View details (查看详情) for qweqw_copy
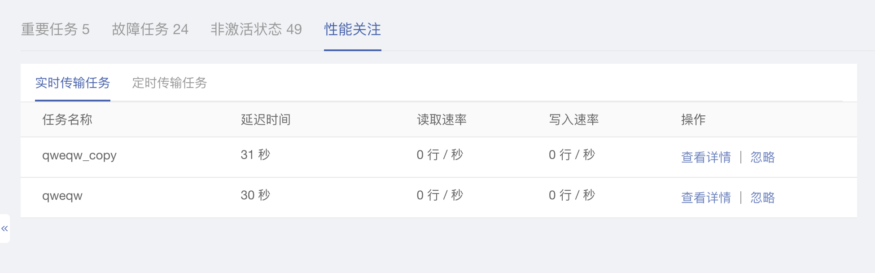 pos(706,157)
